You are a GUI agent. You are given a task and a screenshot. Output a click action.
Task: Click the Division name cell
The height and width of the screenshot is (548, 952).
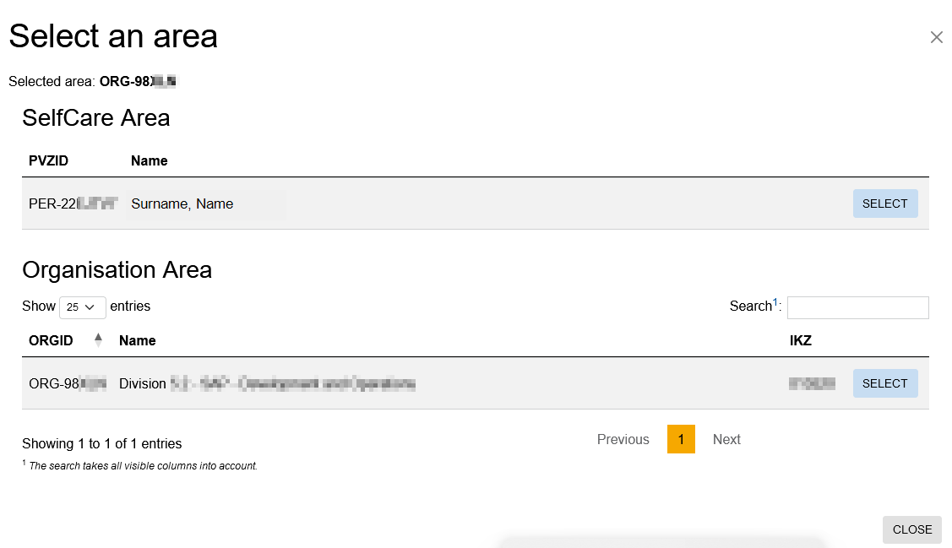(267, 383)
